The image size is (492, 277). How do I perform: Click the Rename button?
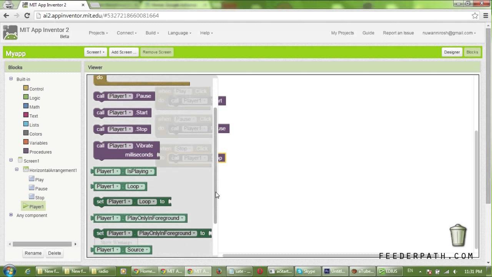tap(33, 253)
